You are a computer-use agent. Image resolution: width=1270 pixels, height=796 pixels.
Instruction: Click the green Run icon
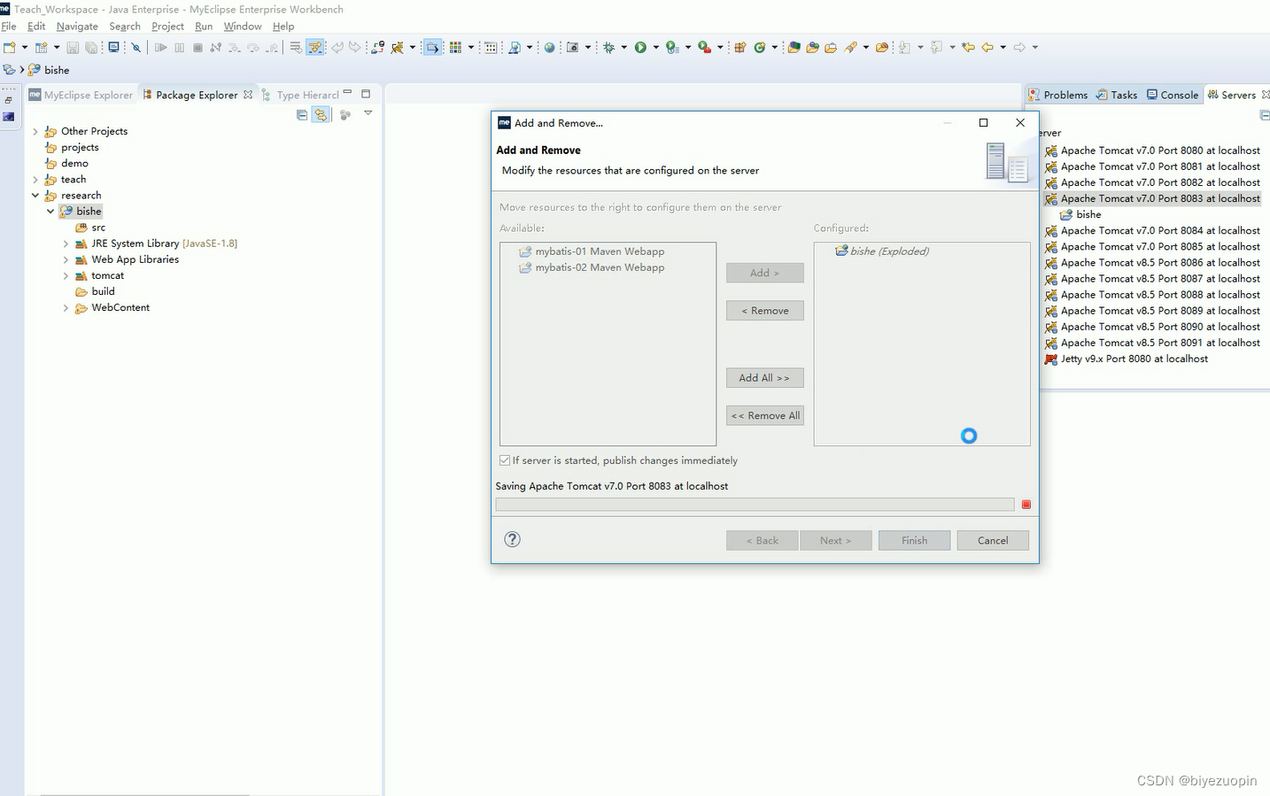[640, 47]
